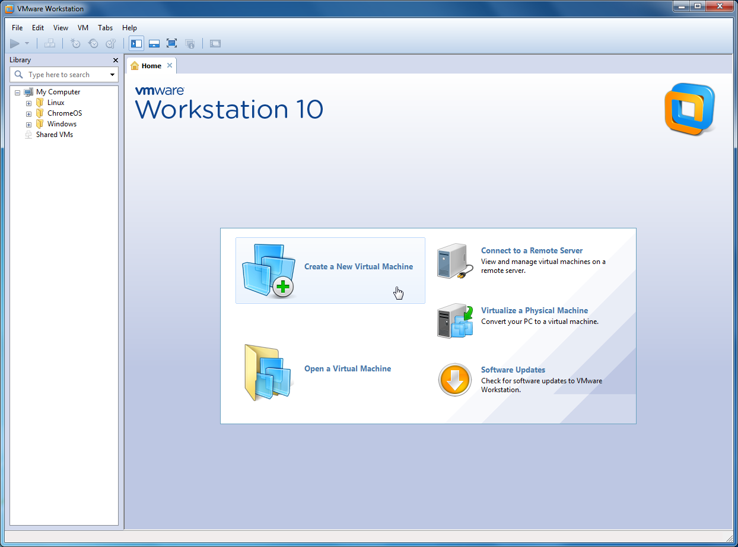Screen dimensions: 738x547
Task: Open the Tabs menu
Action: (x=105, y=28)
